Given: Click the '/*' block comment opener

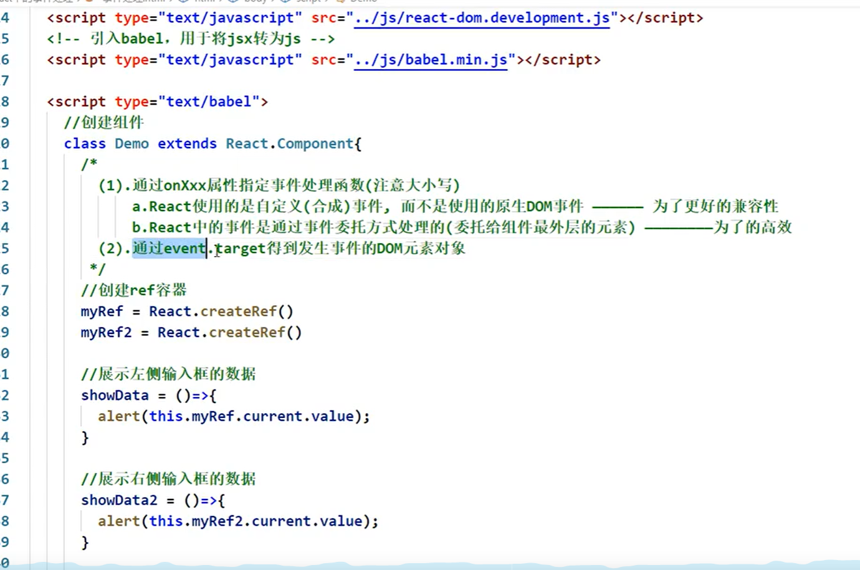Looking at the screenshot, I should pos(89,164).
